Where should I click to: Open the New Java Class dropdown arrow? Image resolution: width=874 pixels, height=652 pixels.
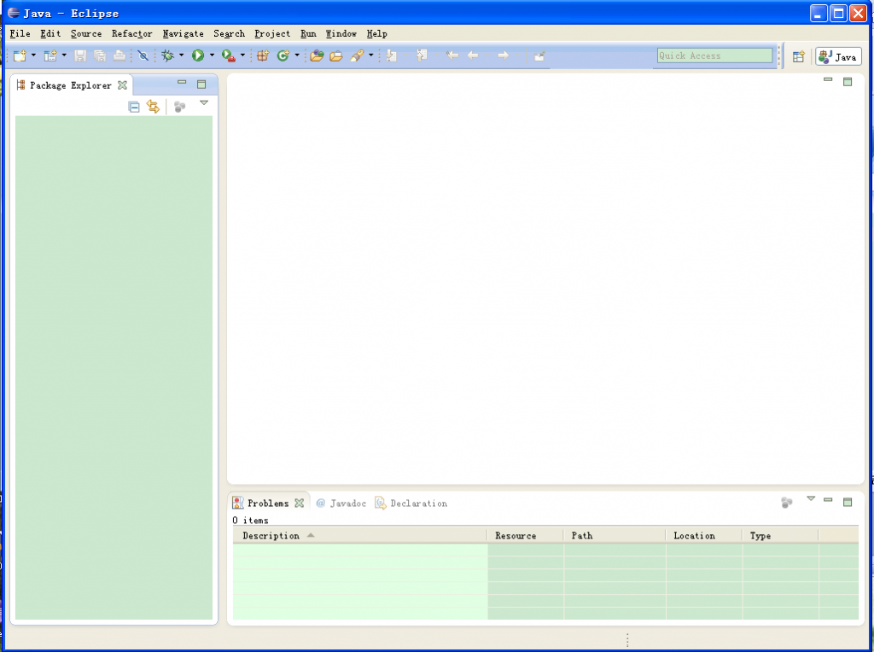[x=297, y=55]
